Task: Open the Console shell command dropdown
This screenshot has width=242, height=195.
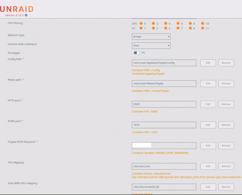Action: 151,45
